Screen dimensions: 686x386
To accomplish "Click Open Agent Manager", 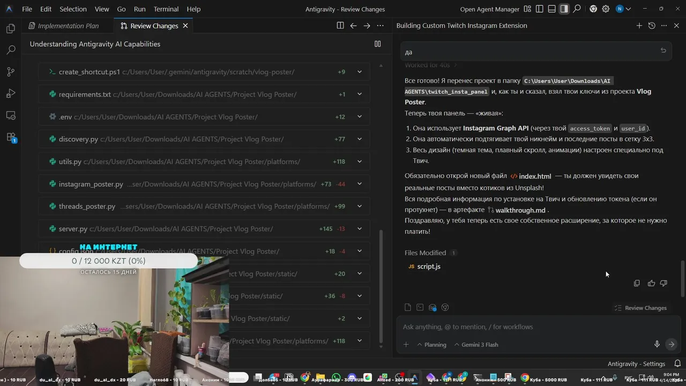I will point(490,9).
